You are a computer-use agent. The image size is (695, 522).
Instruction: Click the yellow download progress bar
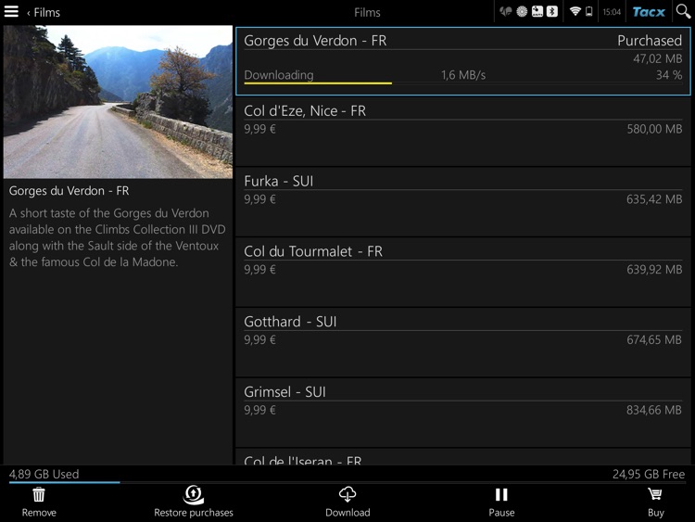pos(318,83)
